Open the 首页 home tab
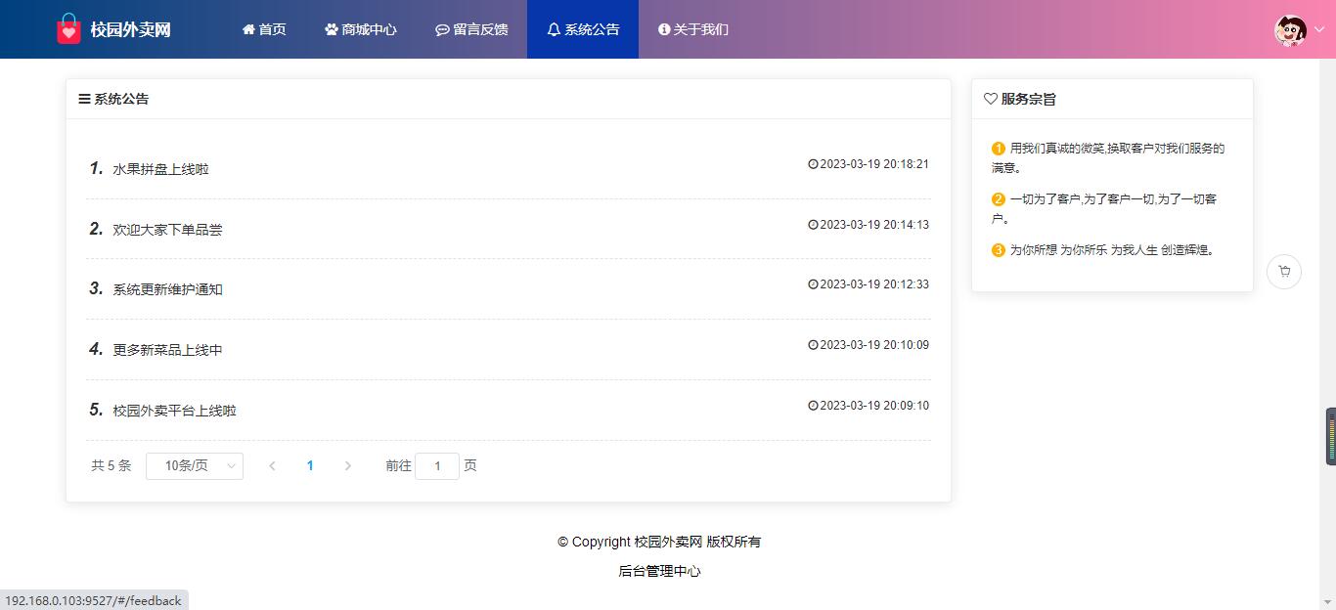Screen dimensions: 1336x610 tap(264, 29)
